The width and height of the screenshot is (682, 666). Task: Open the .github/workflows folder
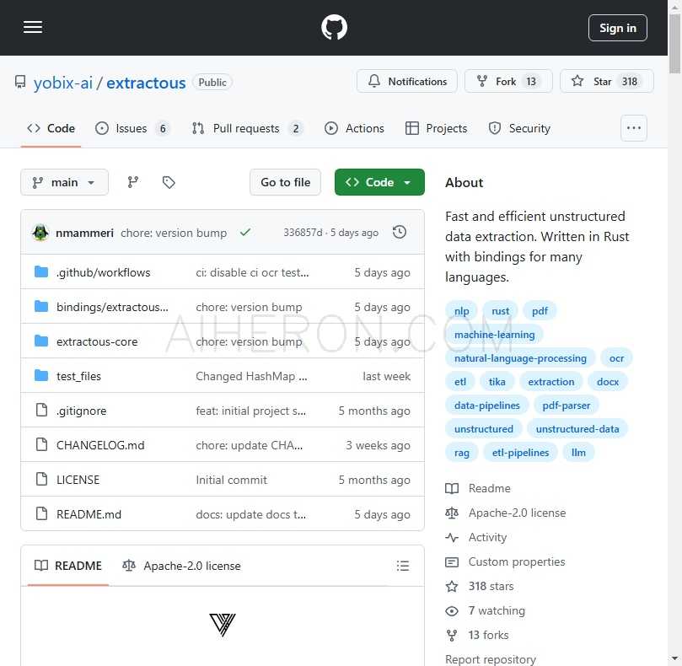pos(104,273)
